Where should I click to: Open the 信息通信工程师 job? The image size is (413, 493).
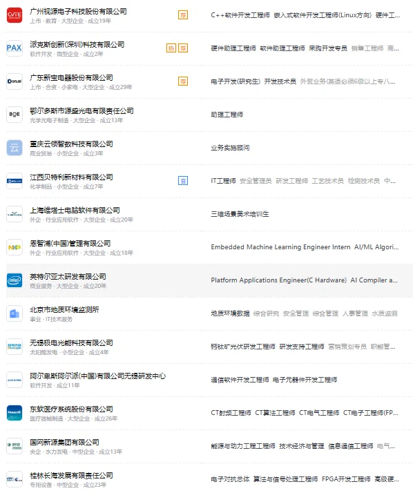[x=351, y=446]
